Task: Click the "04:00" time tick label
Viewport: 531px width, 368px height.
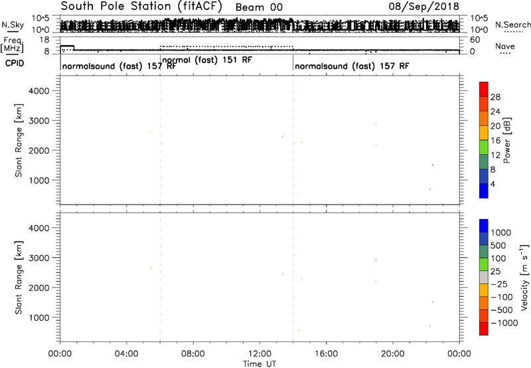Action: pos(127,354)
